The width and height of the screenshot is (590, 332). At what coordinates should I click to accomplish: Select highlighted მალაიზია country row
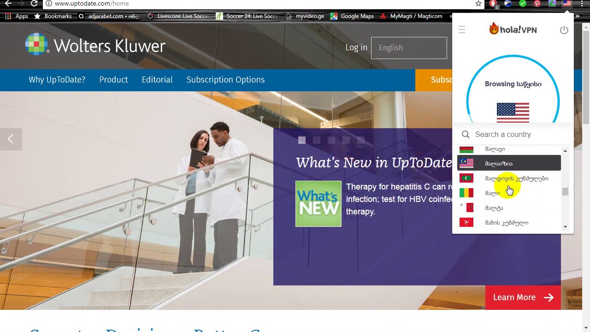(509, 163)
